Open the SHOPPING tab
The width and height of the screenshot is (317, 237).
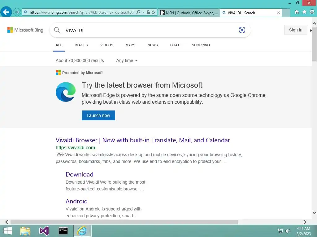201,45
